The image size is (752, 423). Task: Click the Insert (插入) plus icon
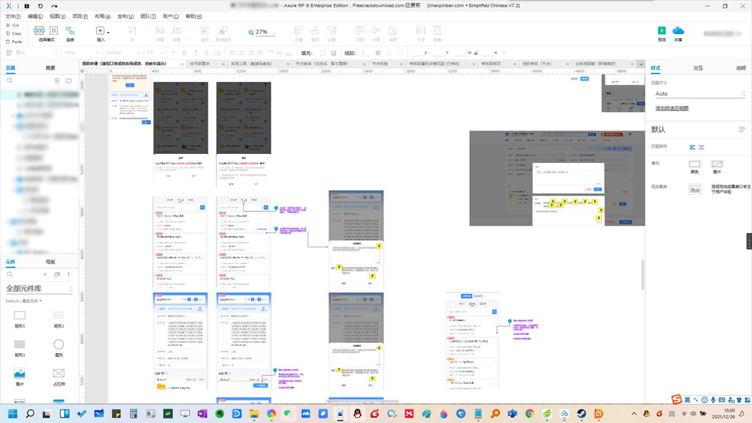[x=100, y=31]
